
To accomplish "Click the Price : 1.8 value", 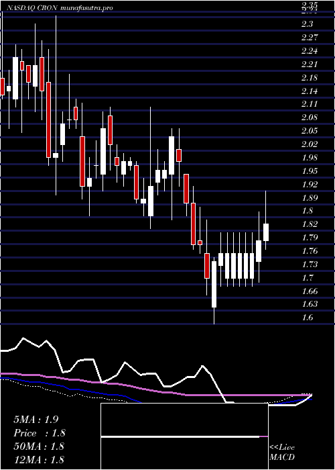I will [39, 433].
